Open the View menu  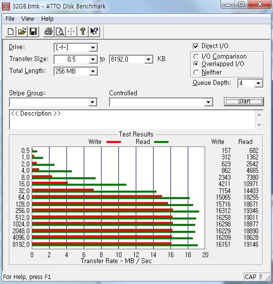pos(28,19)
